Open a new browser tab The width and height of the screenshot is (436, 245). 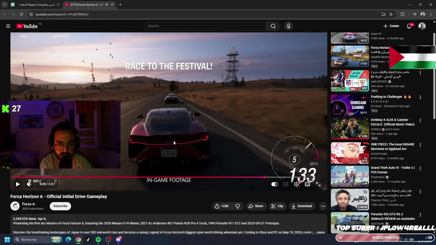tap(120, 5)
